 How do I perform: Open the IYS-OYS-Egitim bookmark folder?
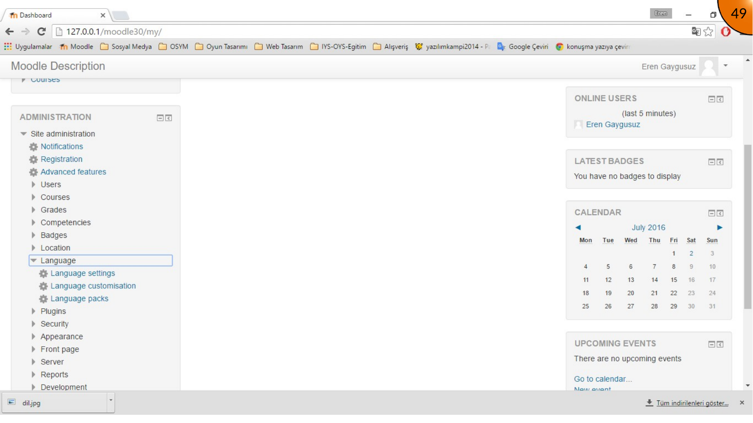pos(338,47)
